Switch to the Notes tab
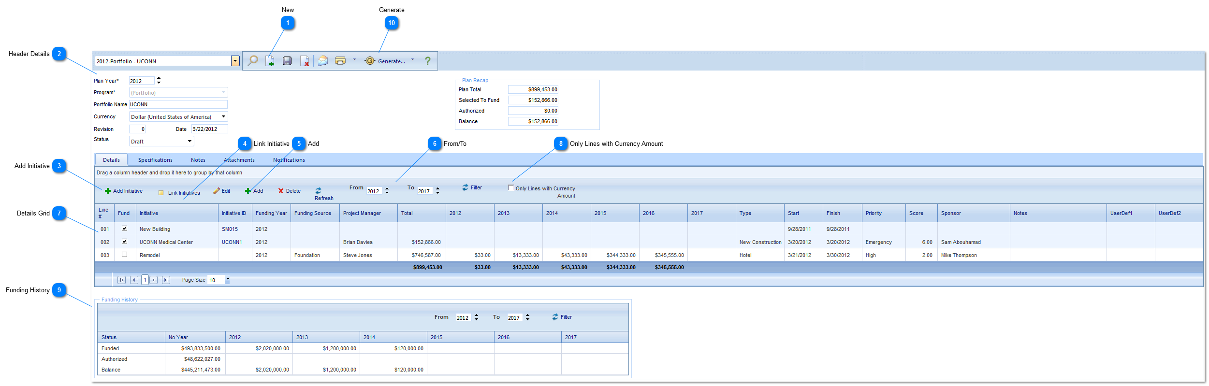This screenshot has height=386, width=1209. pyautogui.click(x=198, y=160)
